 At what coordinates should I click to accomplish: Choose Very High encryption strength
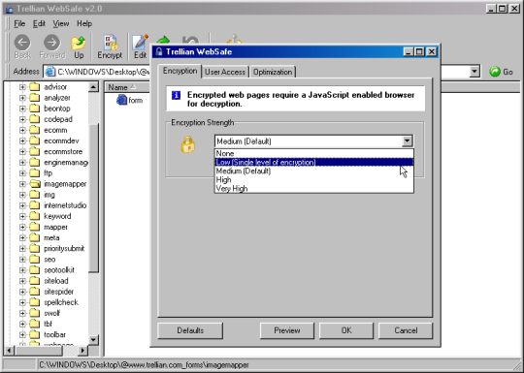point(313,188)
